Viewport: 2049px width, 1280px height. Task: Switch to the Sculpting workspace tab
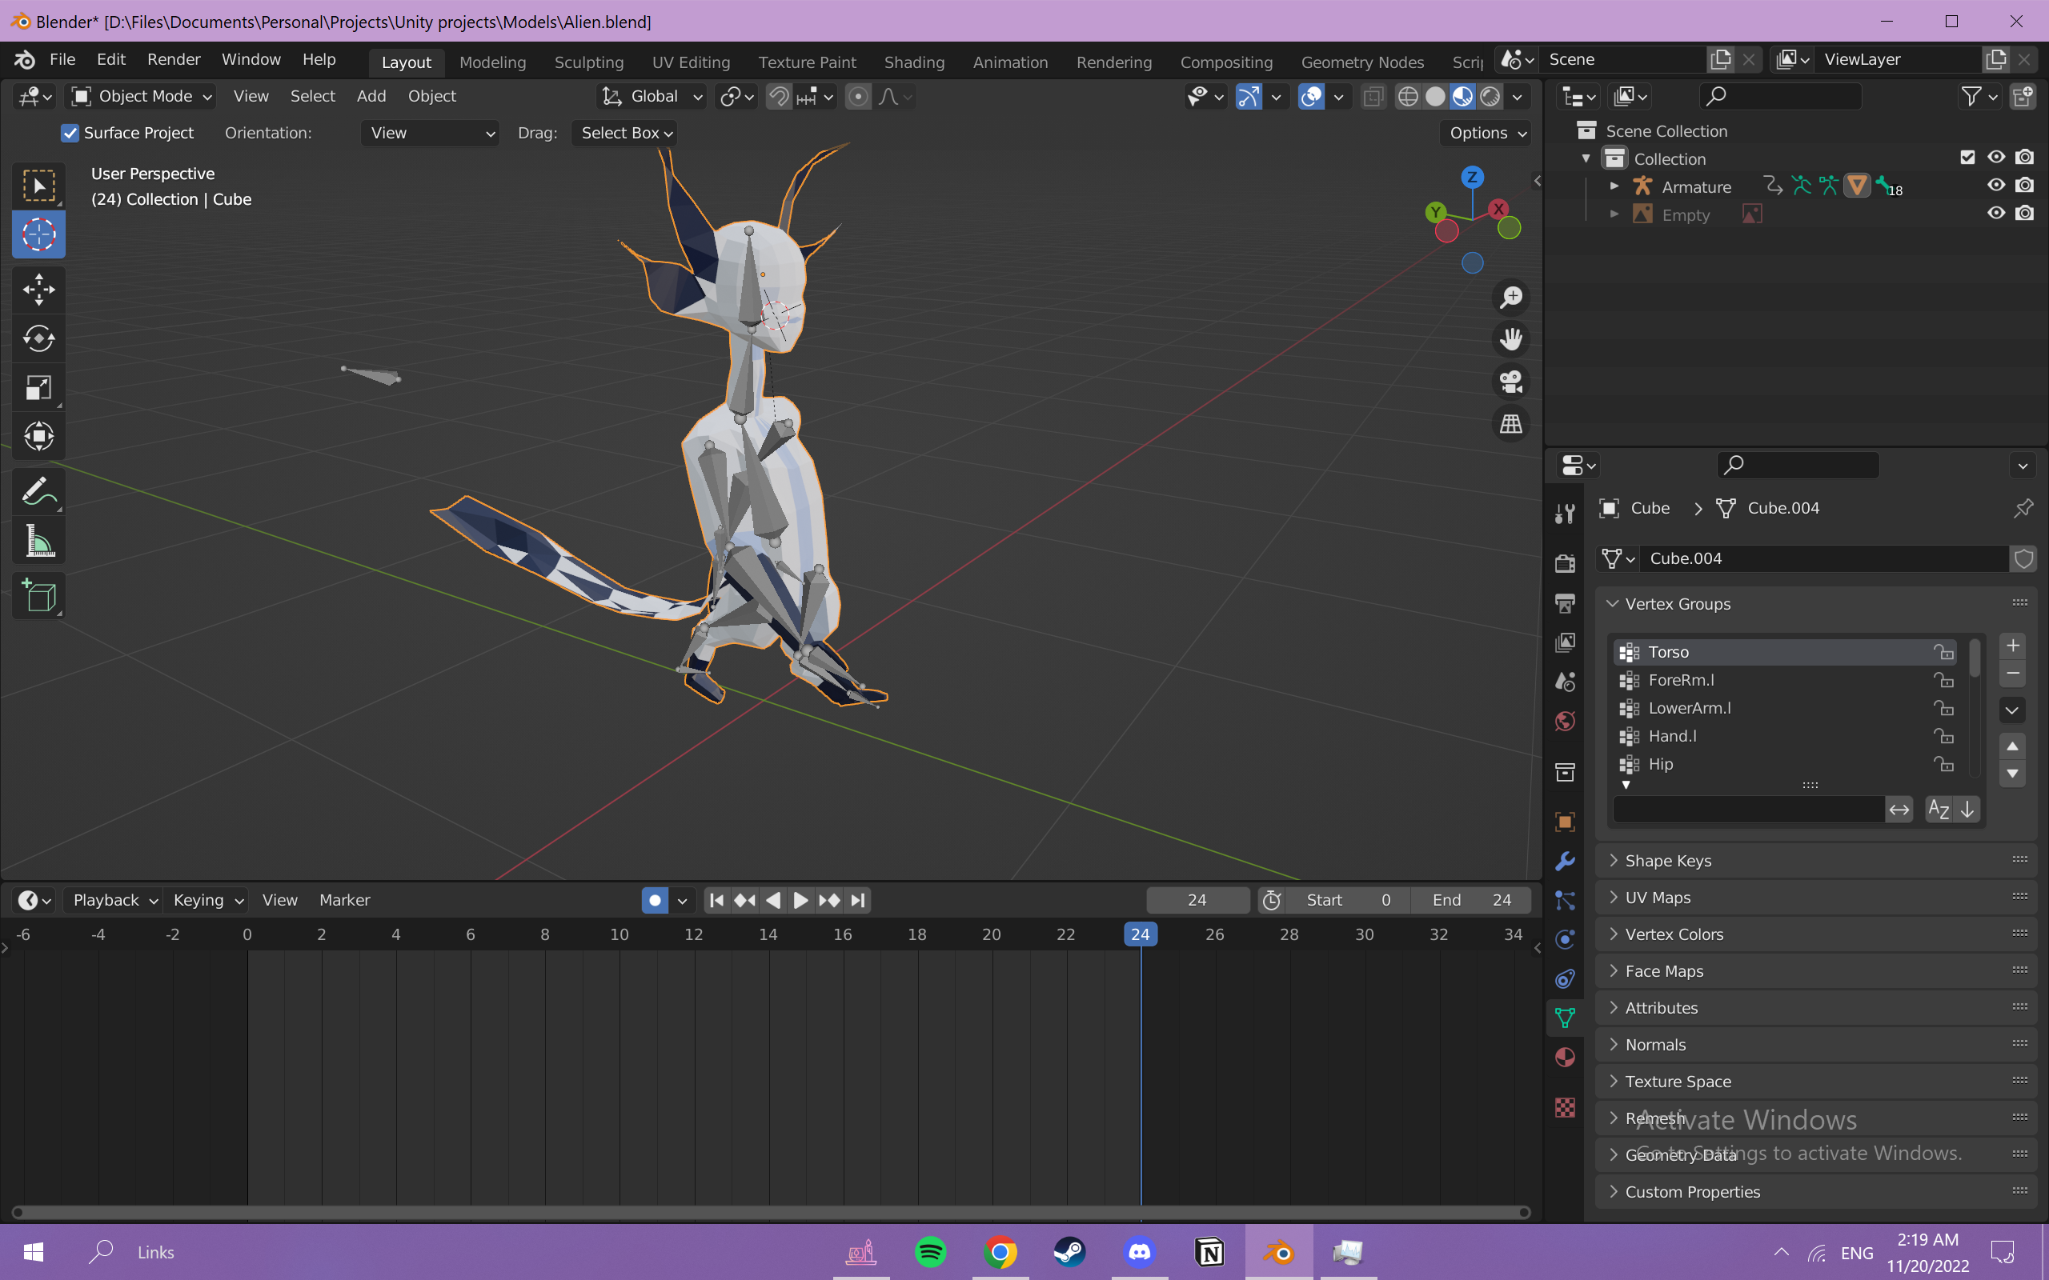[588, 62]
